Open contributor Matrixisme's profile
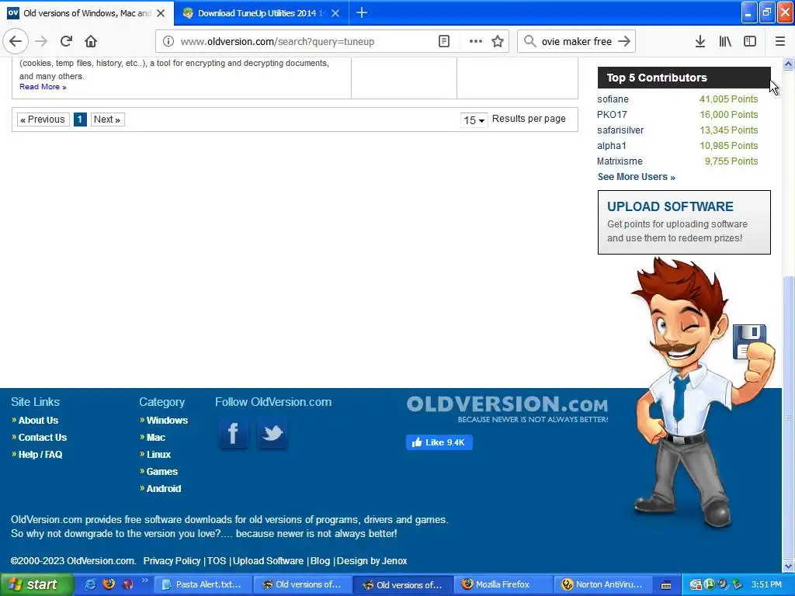795x596 pixels. [x=620, y=161]
